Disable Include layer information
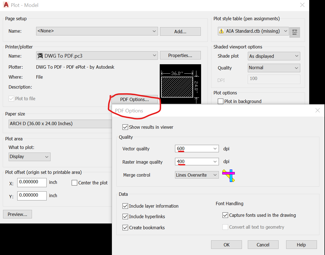This screenshot has height=255, width=325. point(125,206)
